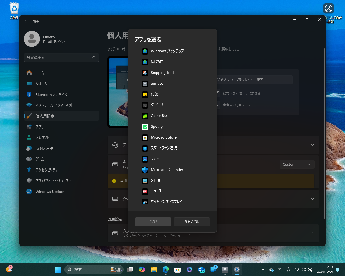This screenshot has height=276, width=345.
Task: Open the notification bell
Action: [x=337, y=270]
